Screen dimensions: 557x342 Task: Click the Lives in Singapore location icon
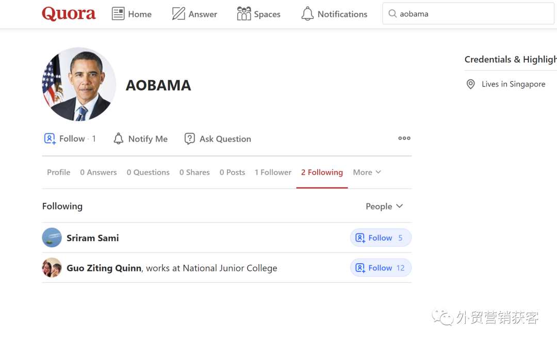tap(471, 84)
